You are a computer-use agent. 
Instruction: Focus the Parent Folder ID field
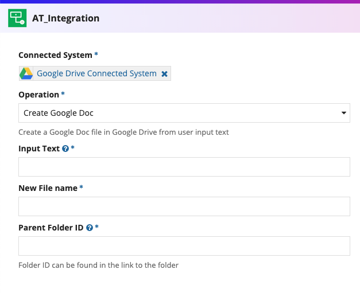pyautogui.click(x=184, y=246)
